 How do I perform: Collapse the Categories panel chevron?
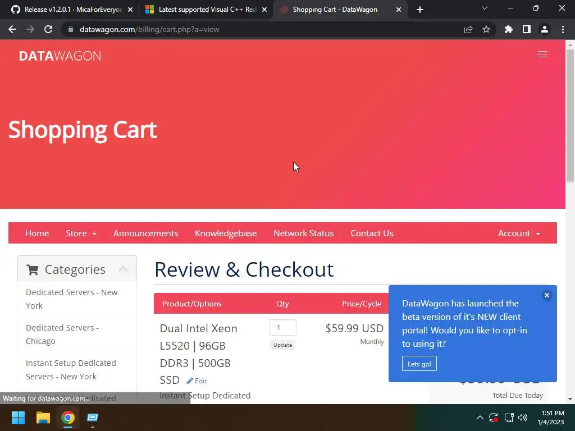click(x=123, y=269)
